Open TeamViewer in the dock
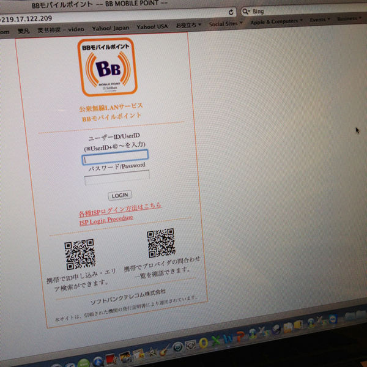The height and width of the screenshot is (367, 367). (333, 319)
